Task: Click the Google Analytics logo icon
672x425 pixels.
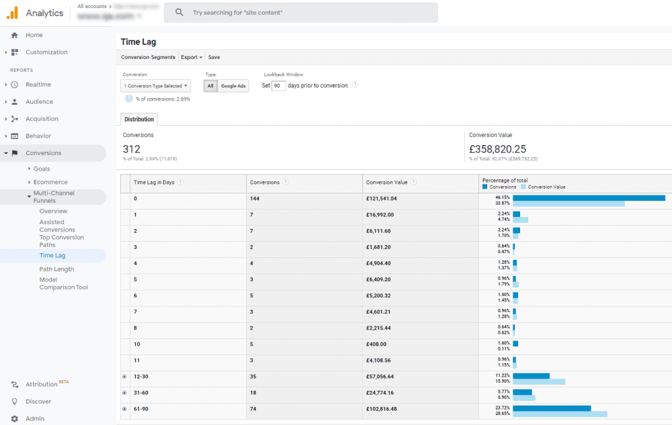Action: click(x=12, y=12)
